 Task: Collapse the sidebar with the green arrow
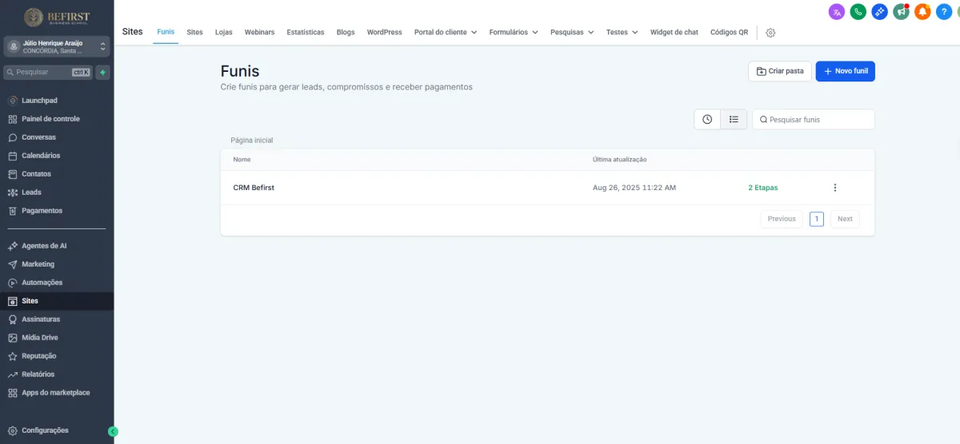click(x=113, y=431)
